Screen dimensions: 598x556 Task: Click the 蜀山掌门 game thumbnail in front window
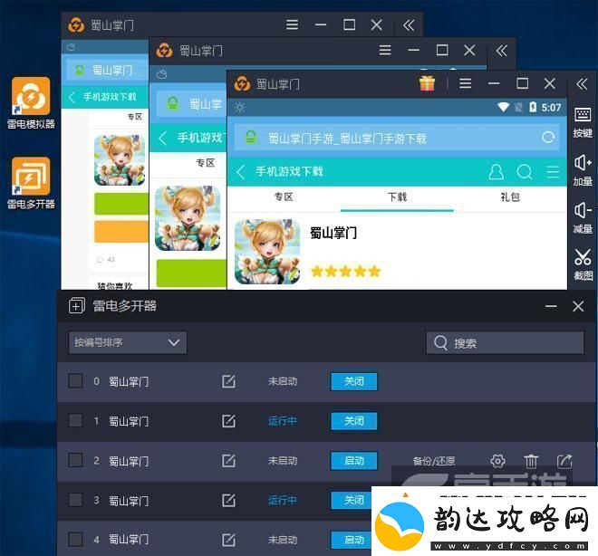(267, 252)
